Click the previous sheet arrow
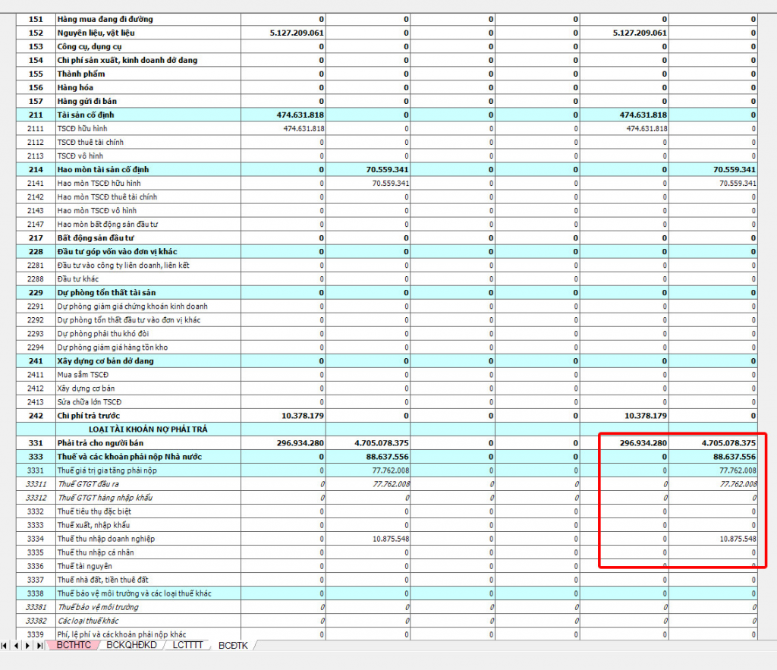The height and width of the screenshot is (670, 777). pyautogui.click(x=17, y=646)
